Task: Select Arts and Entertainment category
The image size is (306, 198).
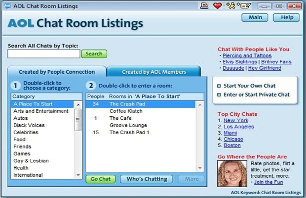Action: [42, 111]
